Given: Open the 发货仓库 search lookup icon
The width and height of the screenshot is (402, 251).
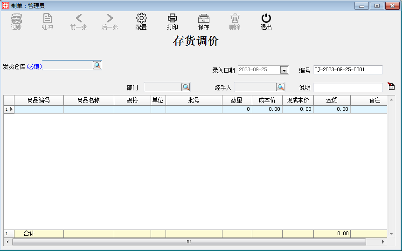Looking at the screenshot, I should [97, 65].
